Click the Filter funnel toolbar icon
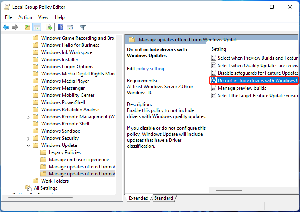 (83, 27)
